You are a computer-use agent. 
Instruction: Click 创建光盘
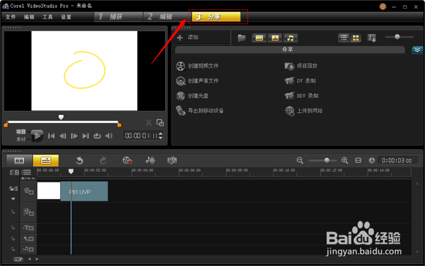[x=192, y=96]
